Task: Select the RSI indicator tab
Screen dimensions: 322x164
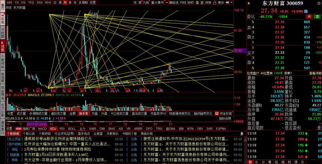Action: [62, 129]
